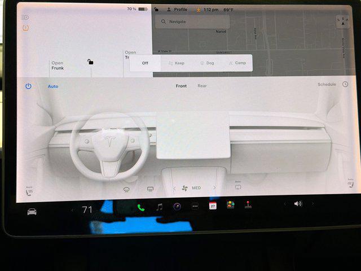This screenshot has width=361, height=271.
Task: Turn off climate with the power icon
Action: tap(28, 86)
